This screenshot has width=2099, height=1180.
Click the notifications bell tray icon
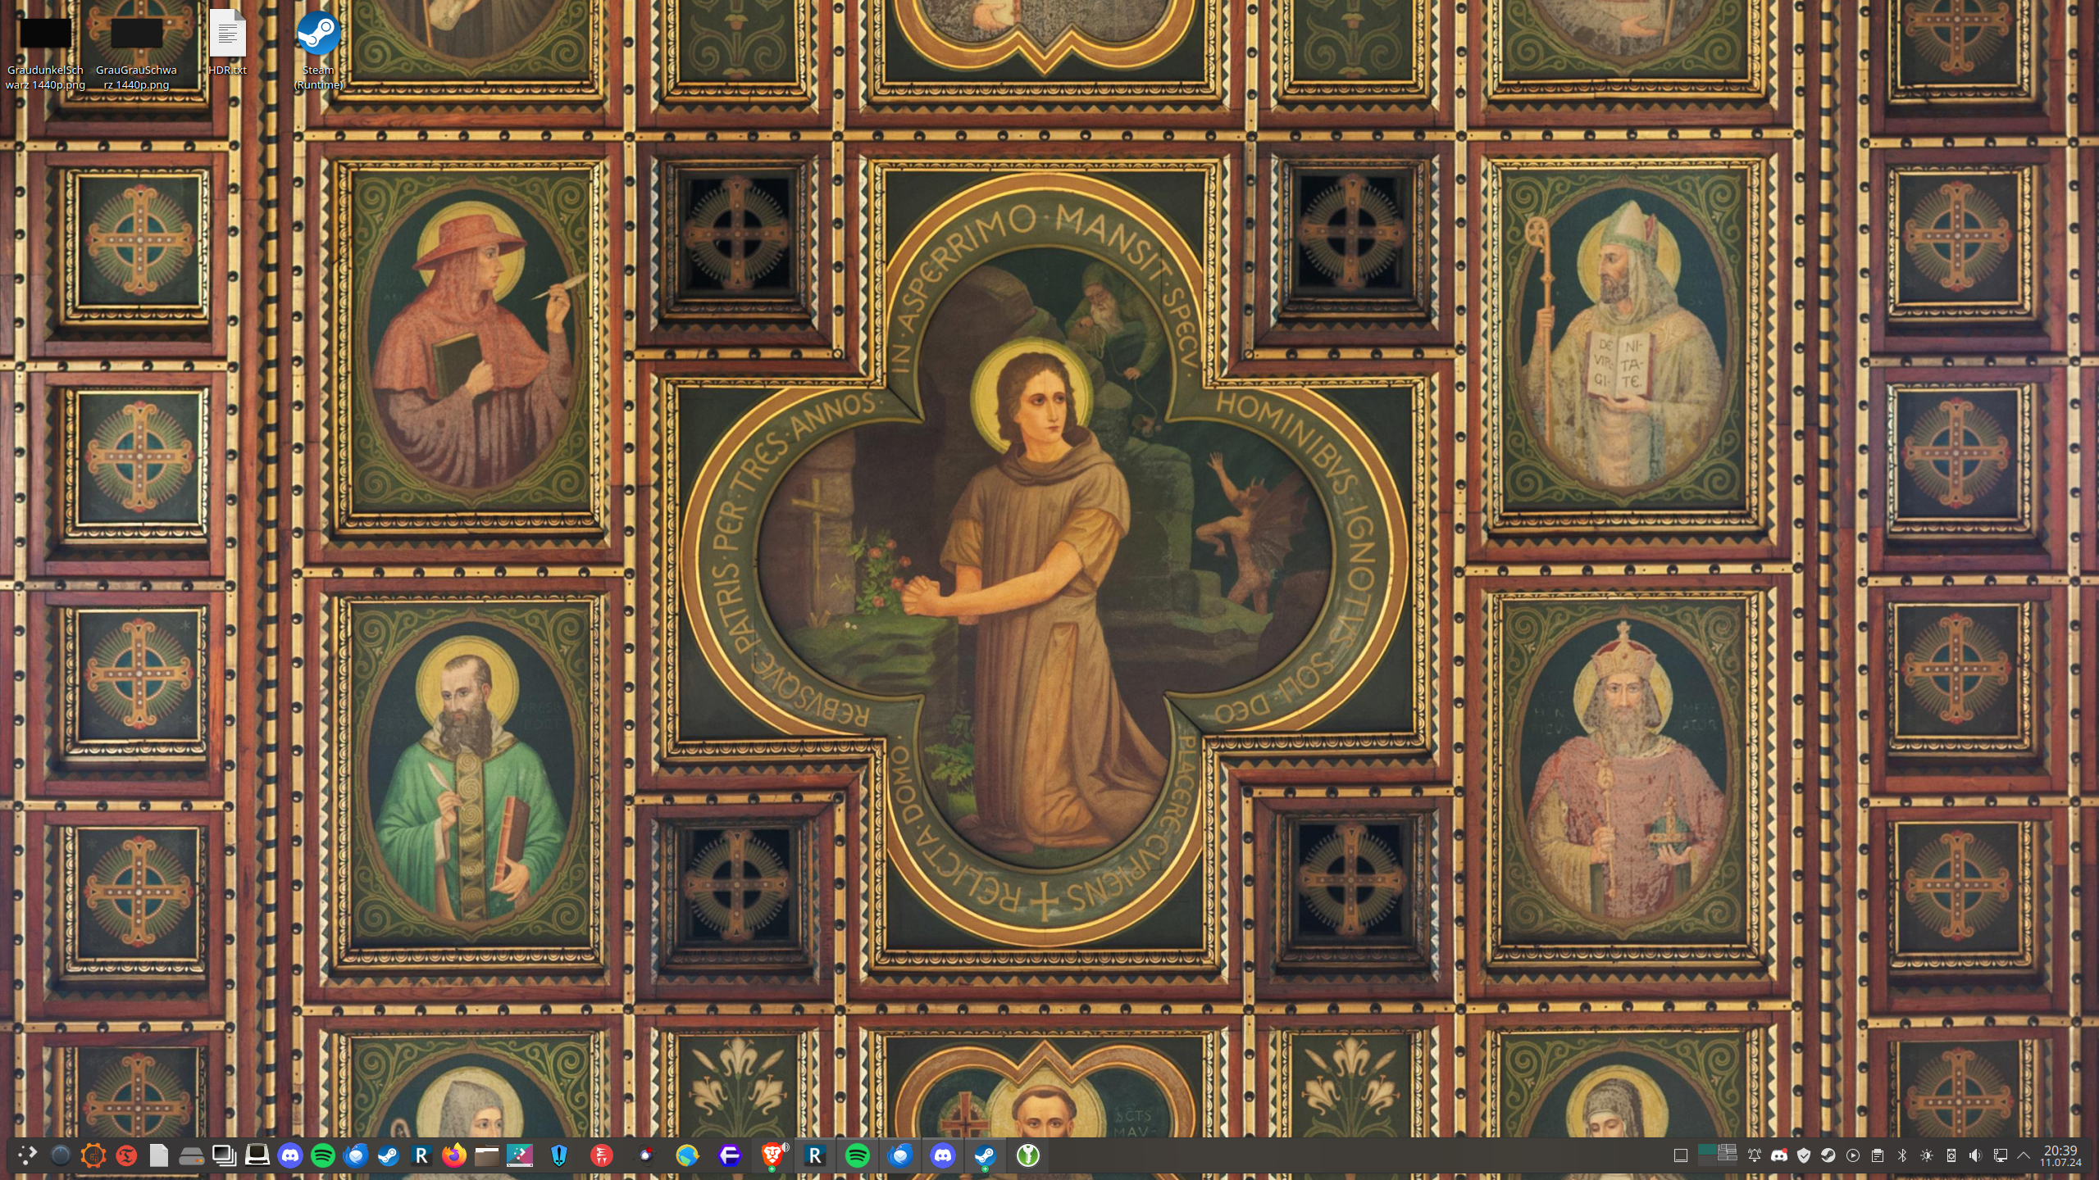[1755, 1155]
